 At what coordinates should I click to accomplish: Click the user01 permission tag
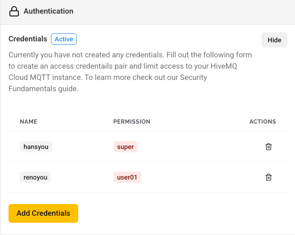[127, 177]
